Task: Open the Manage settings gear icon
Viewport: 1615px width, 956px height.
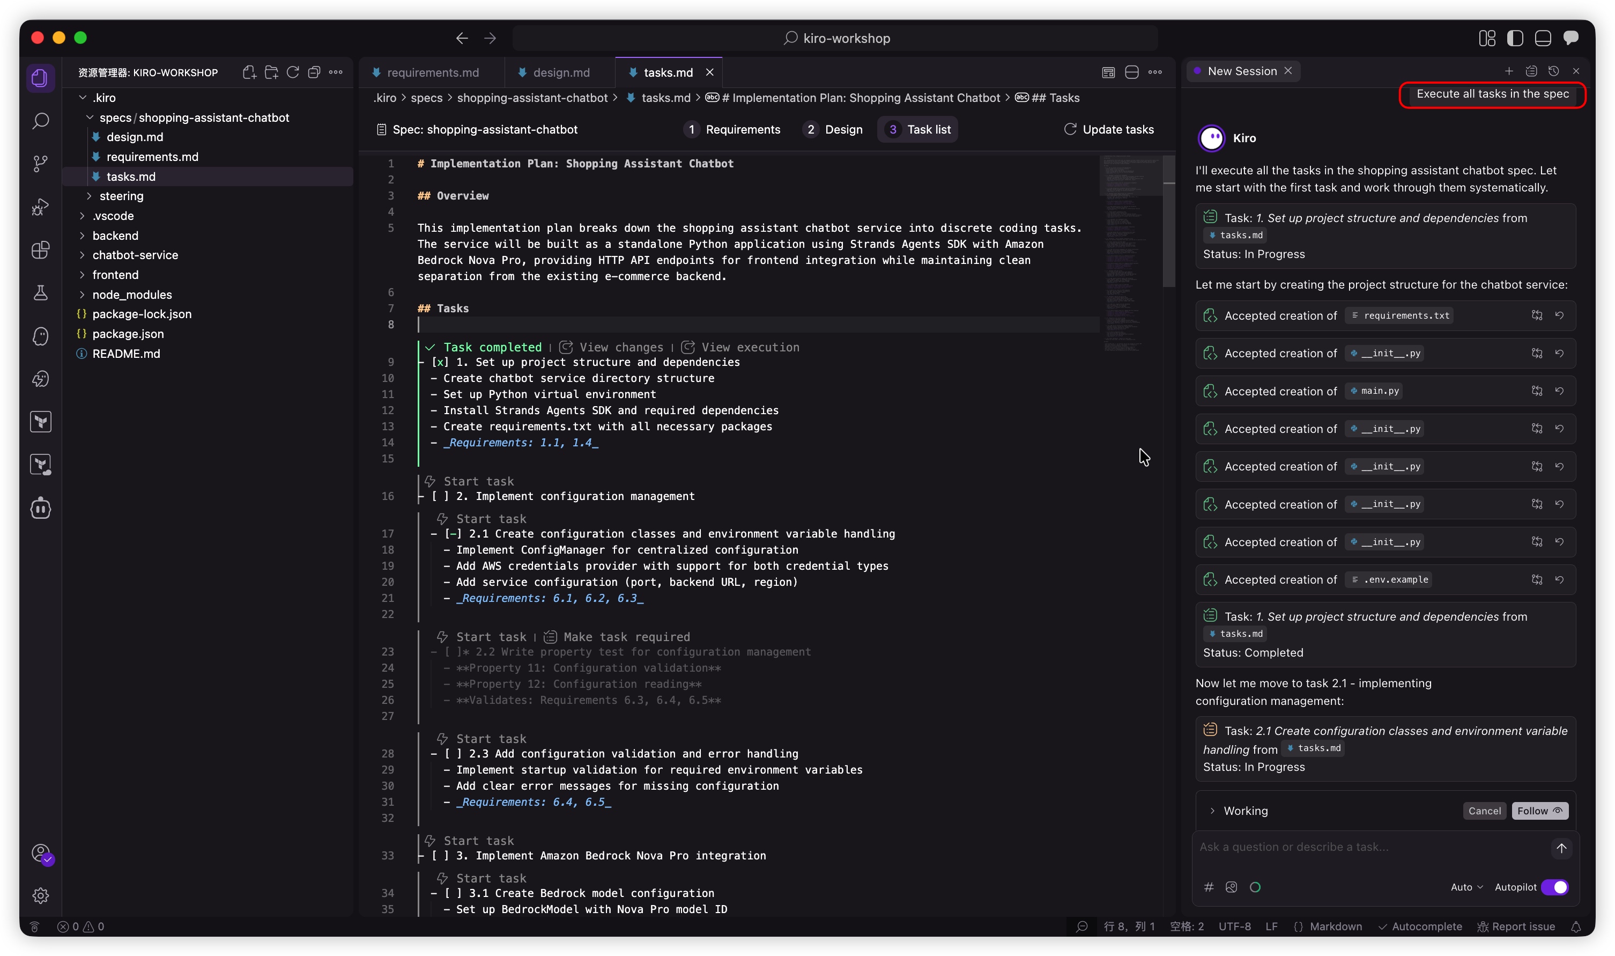Action: coord(41,895)
